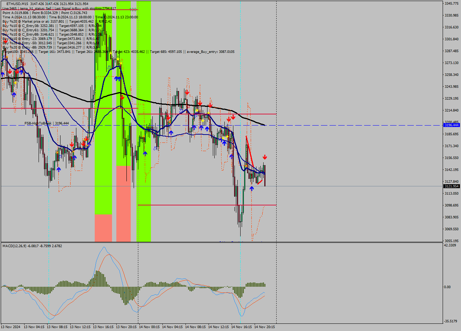Click the 3083.910 price scale label
The image size is (461, 331).
coord(452,217)
